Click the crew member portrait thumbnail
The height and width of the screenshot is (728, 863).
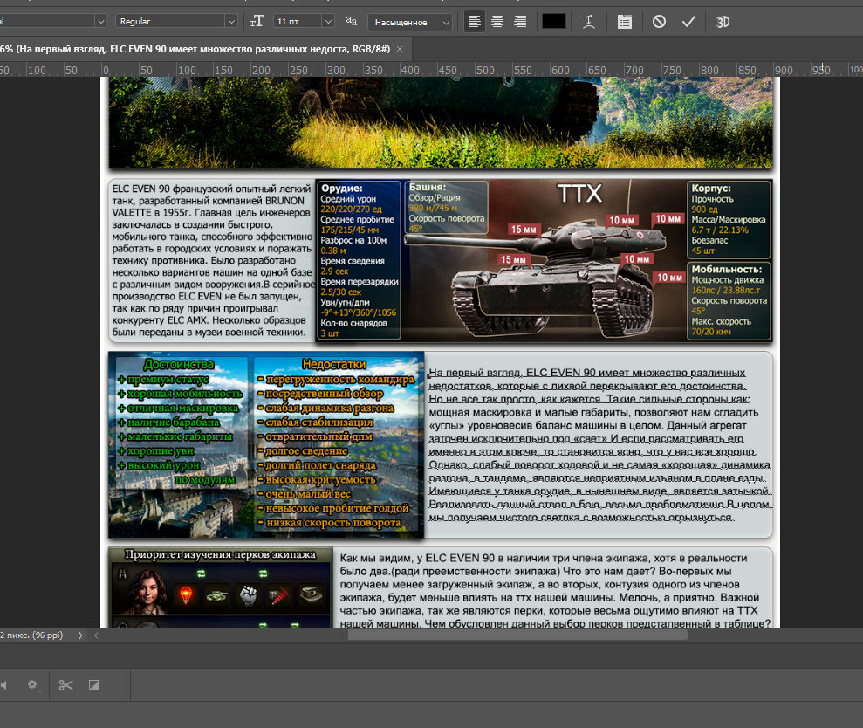click(147, 592)
